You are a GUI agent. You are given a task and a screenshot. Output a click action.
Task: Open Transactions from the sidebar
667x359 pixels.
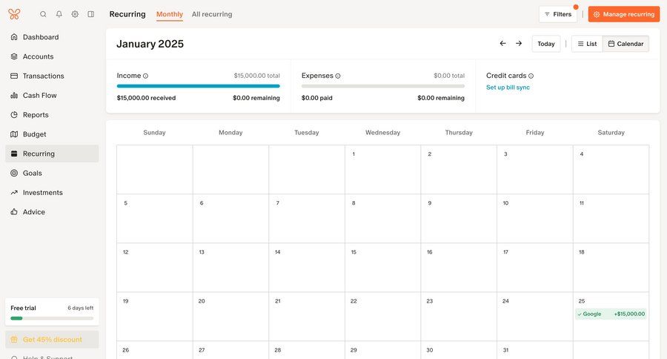tap(52, 76)
